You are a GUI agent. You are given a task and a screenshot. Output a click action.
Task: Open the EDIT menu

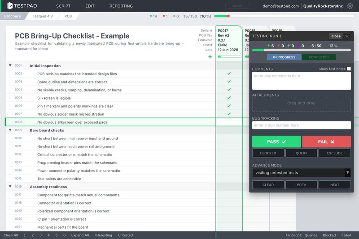click(90, 6)
